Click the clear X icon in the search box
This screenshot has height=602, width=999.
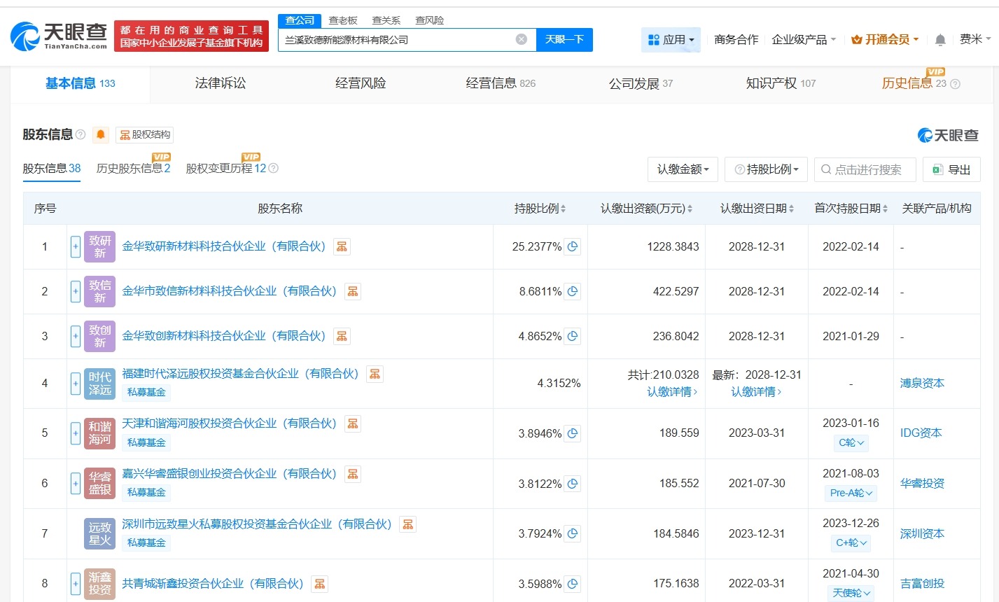click(521, 40)
